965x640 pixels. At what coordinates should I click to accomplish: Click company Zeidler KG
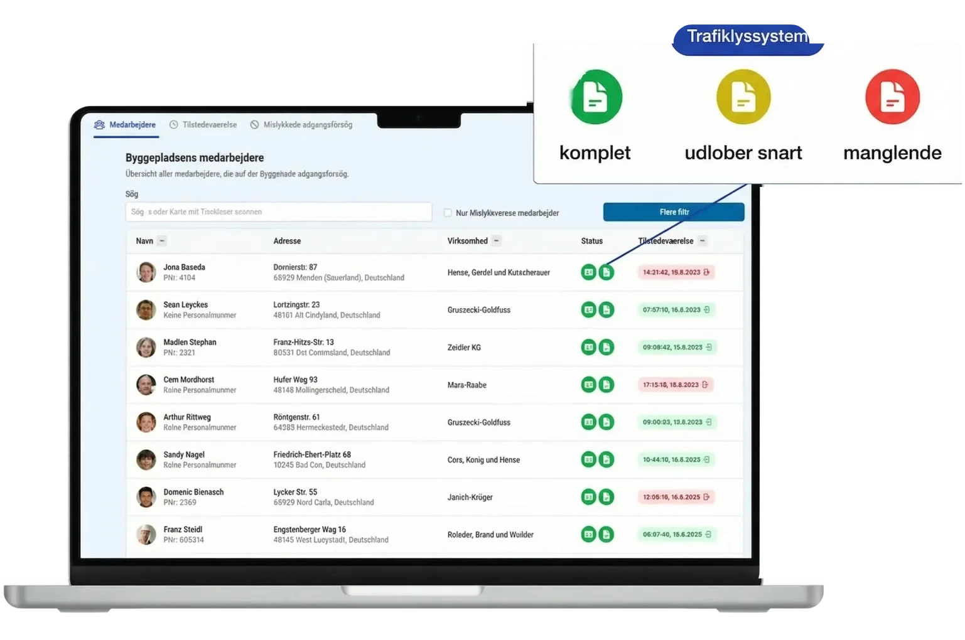[464, 348]
